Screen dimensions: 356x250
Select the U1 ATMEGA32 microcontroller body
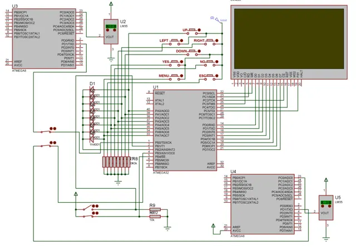185,130
